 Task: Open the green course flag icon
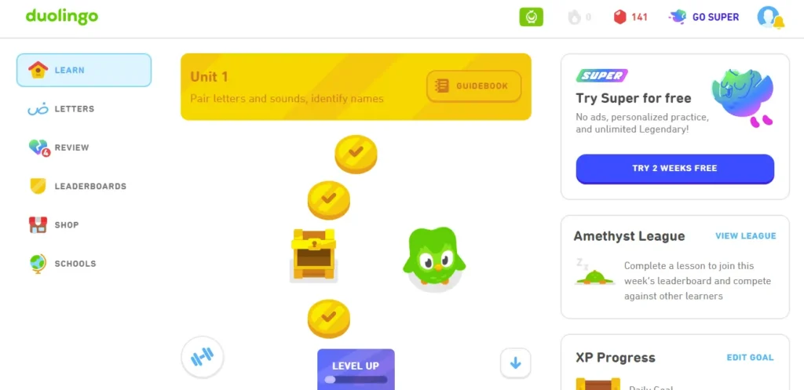click(532, 17)
